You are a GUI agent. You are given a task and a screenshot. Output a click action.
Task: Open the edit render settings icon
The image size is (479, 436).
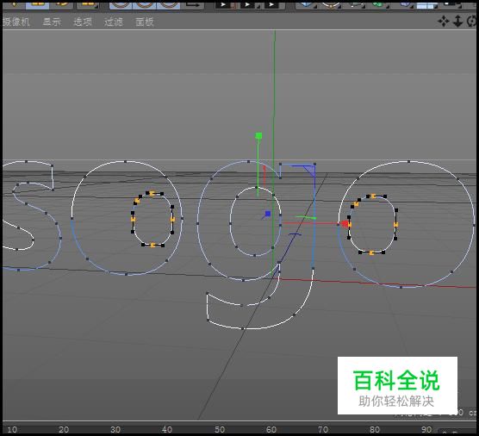[272, 4]
